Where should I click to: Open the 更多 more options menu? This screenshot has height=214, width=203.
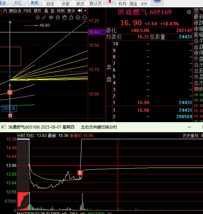(71, 11)
